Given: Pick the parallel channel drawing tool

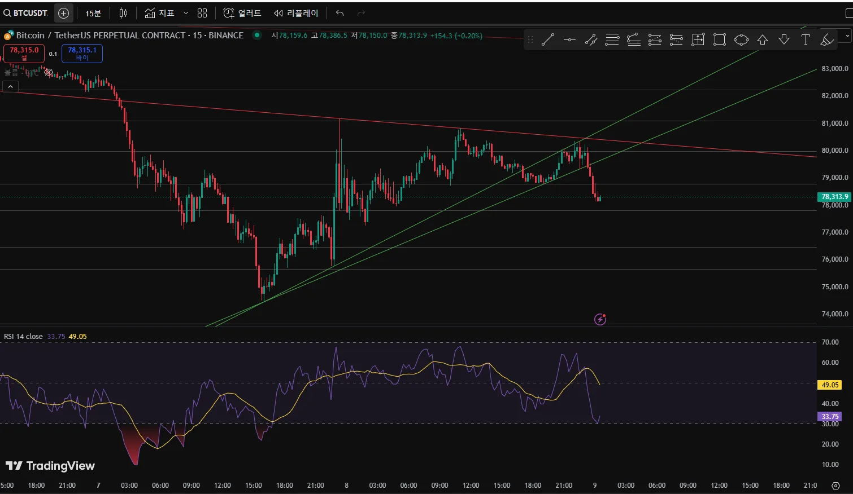Looking at the screenshot, I should click(591, 39).
